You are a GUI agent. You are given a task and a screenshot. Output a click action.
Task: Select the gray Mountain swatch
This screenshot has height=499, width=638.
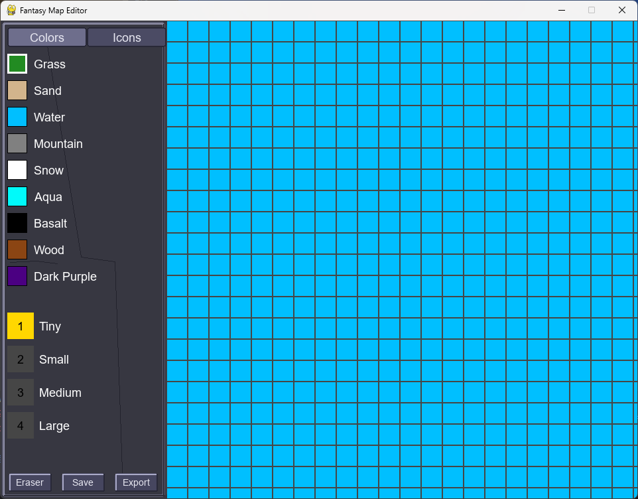pyautogui.click(x=17, y=143)
